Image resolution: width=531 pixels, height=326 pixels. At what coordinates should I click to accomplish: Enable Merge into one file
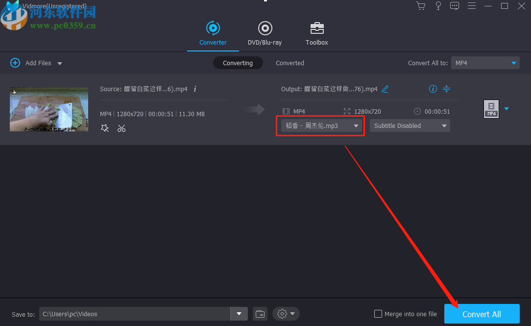click(378, 314)
